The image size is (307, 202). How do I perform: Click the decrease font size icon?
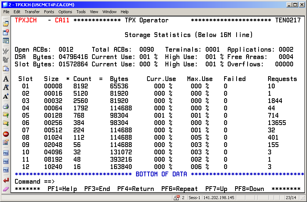6,97
